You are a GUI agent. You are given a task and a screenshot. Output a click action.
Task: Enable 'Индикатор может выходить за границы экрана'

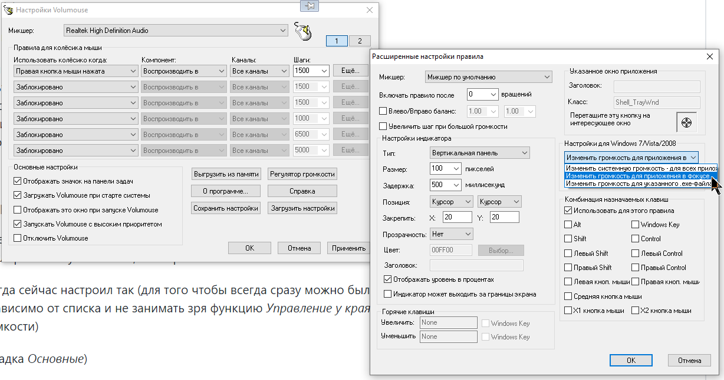click(387, 294)
